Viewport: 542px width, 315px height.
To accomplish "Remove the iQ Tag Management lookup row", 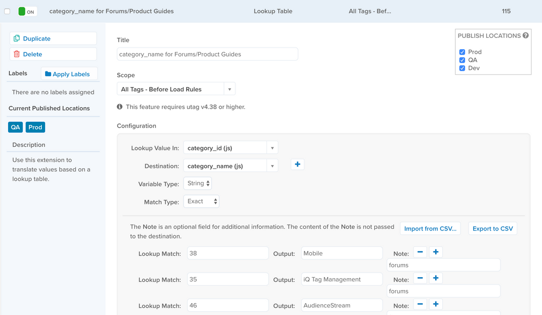I will (x=420, y=278).
